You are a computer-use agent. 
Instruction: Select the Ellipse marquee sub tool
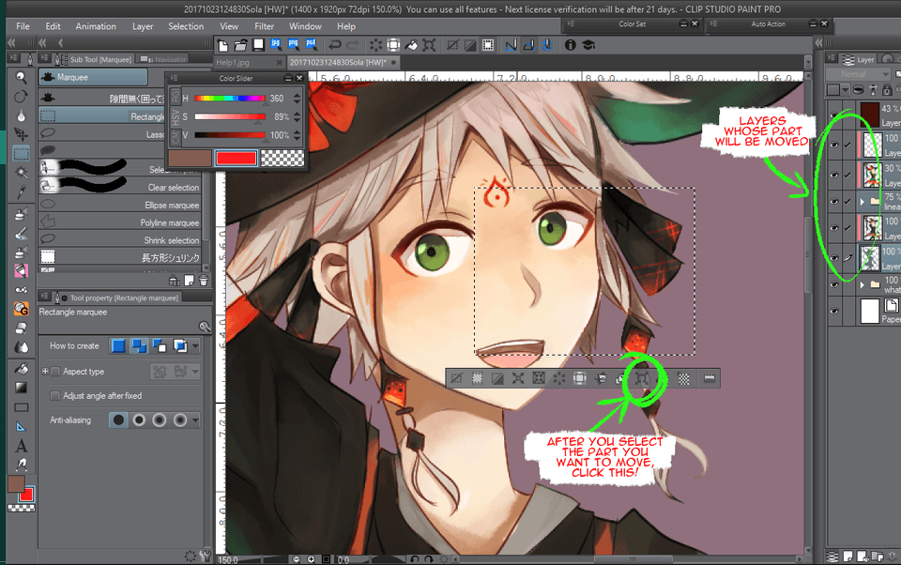[x=171, y=205]
